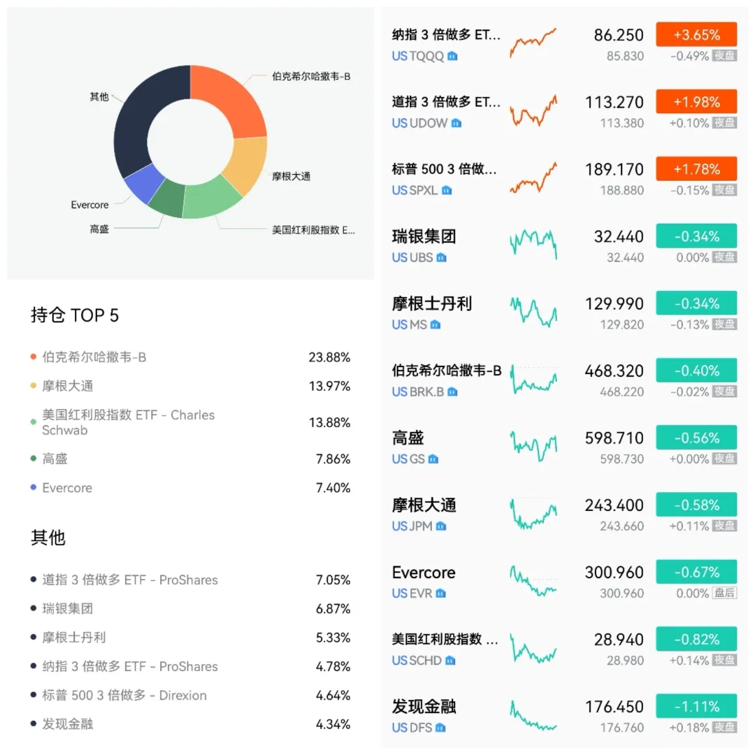The image size is (755, 755).
Task: Open 道指 3 倍做多 ETF - ProShares holding
Action: (190, 580)
